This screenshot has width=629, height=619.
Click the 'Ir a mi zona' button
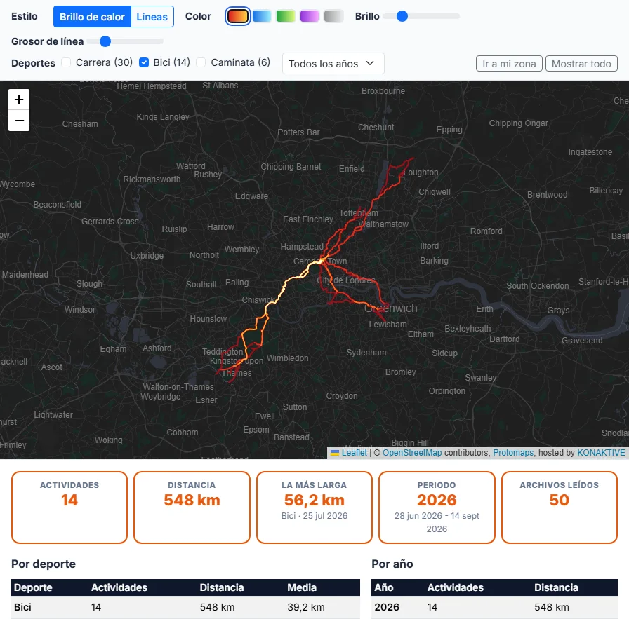coord(509,64)
